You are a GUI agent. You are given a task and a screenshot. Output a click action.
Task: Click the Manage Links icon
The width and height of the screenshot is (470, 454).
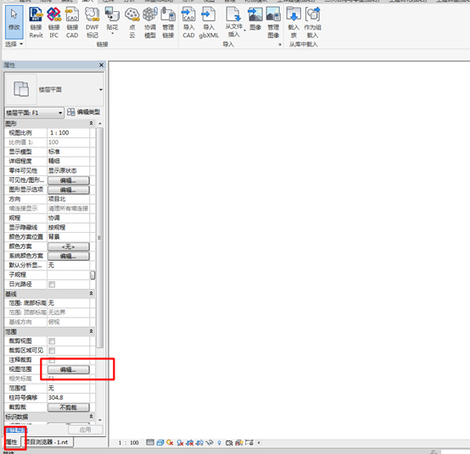(168, 22)
